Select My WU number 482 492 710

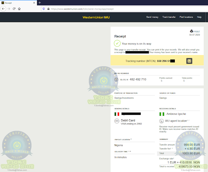138,79
